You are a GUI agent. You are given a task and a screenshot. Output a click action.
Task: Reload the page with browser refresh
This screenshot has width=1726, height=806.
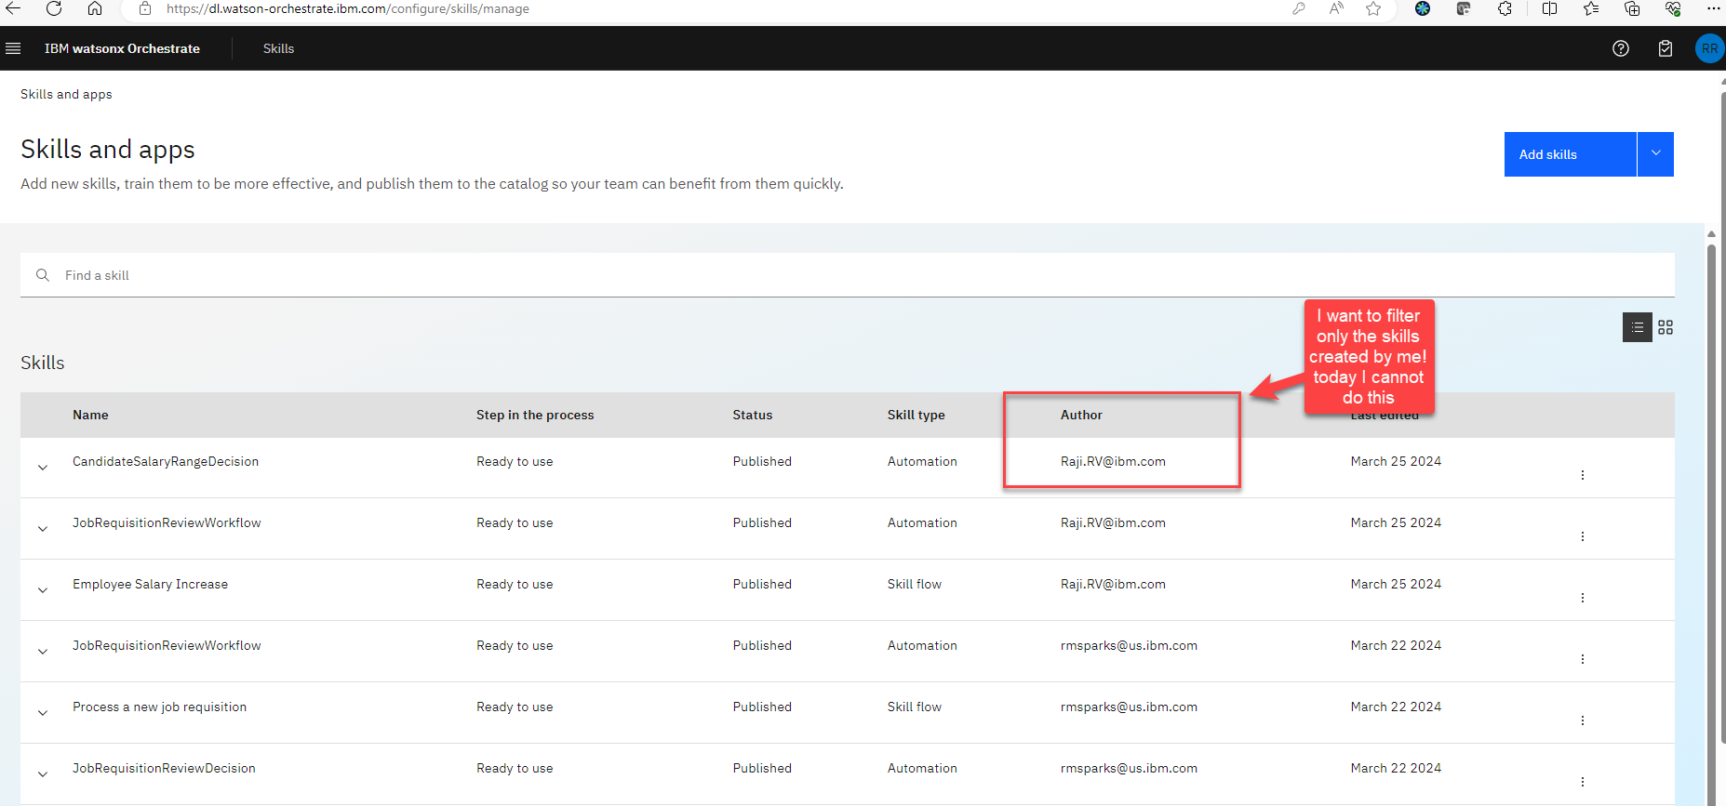pos(54,8)
